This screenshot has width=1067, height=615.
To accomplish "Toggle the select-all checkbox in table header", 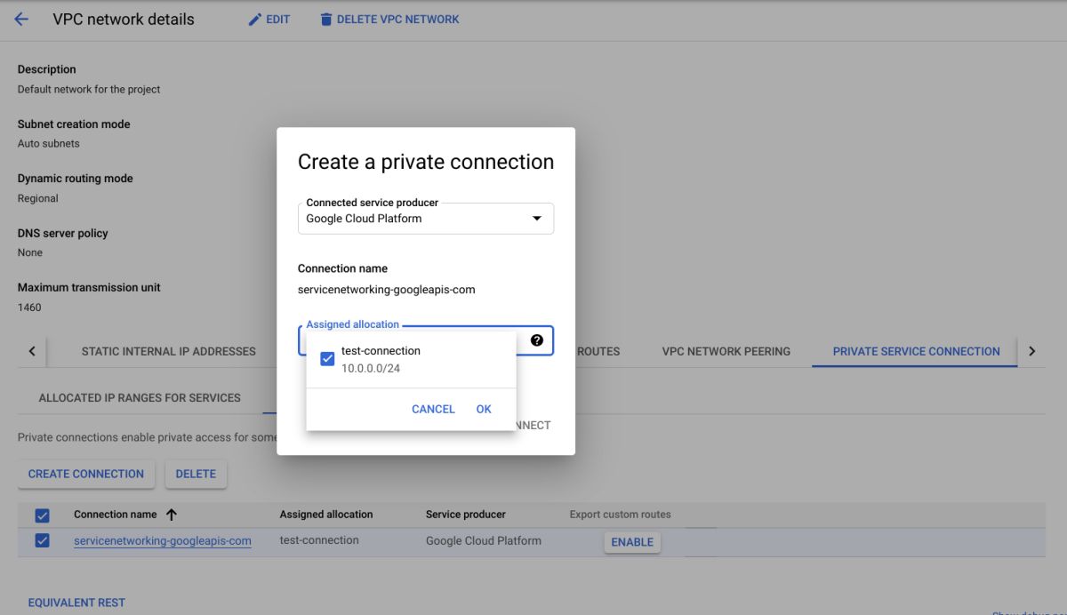I will [42, 515].
